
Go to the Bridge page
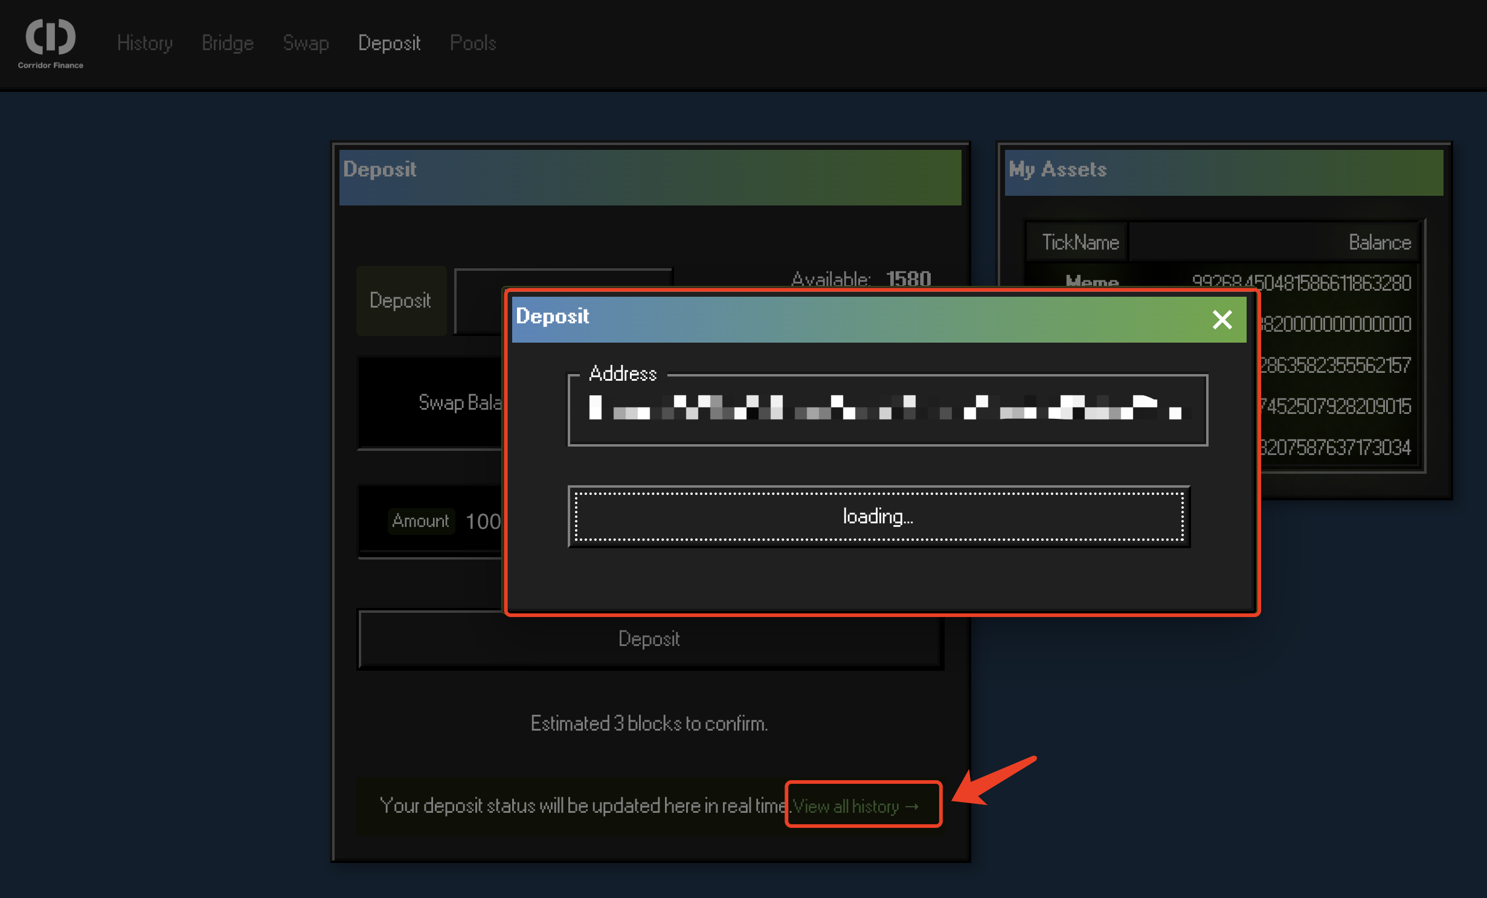tap(228, 43)
